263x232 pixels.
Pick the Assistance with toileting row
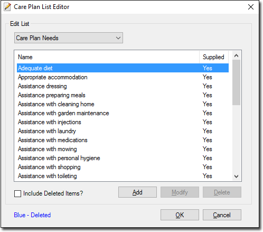tap(123, 176)
